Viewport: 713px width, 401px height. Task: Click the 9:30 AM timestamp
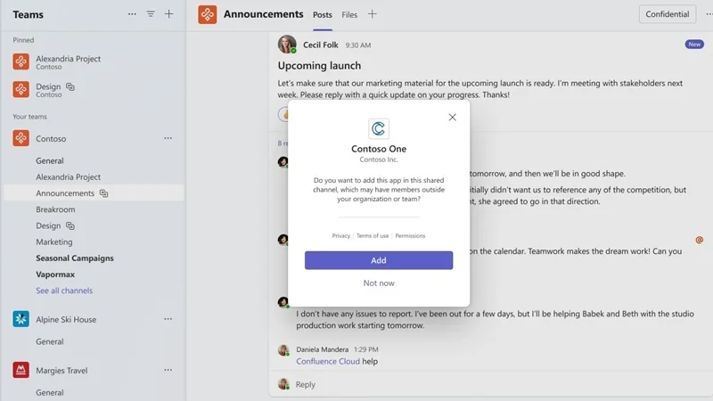tap(358, 45)
